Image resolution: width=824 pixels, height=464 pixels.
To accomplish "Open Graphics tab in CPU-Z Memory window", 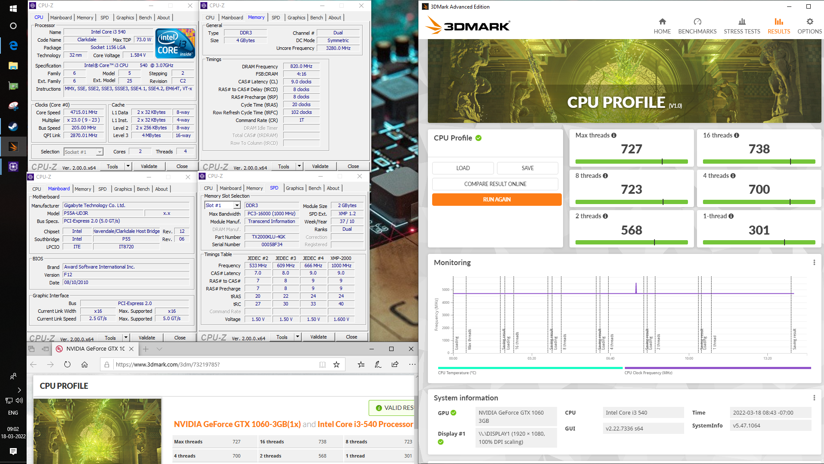I will (x=297, y=18).
